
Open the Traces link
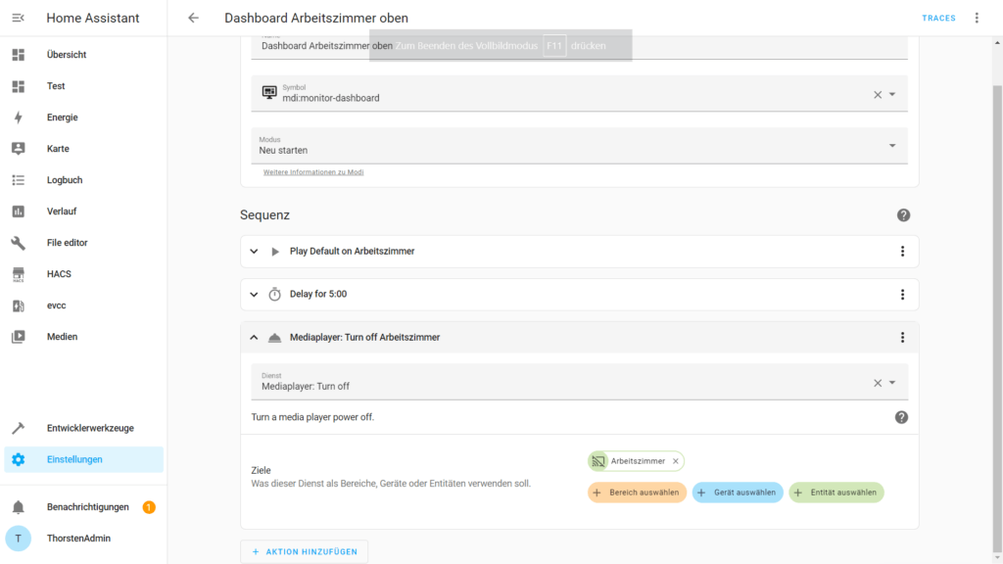938,18
